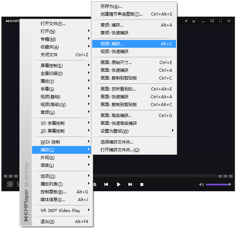Expand the 视频(高级)(V) submenu
Image resolution: width=236 pixels, height=228 pixels.
pyautogui.click(x=62, y=105)
